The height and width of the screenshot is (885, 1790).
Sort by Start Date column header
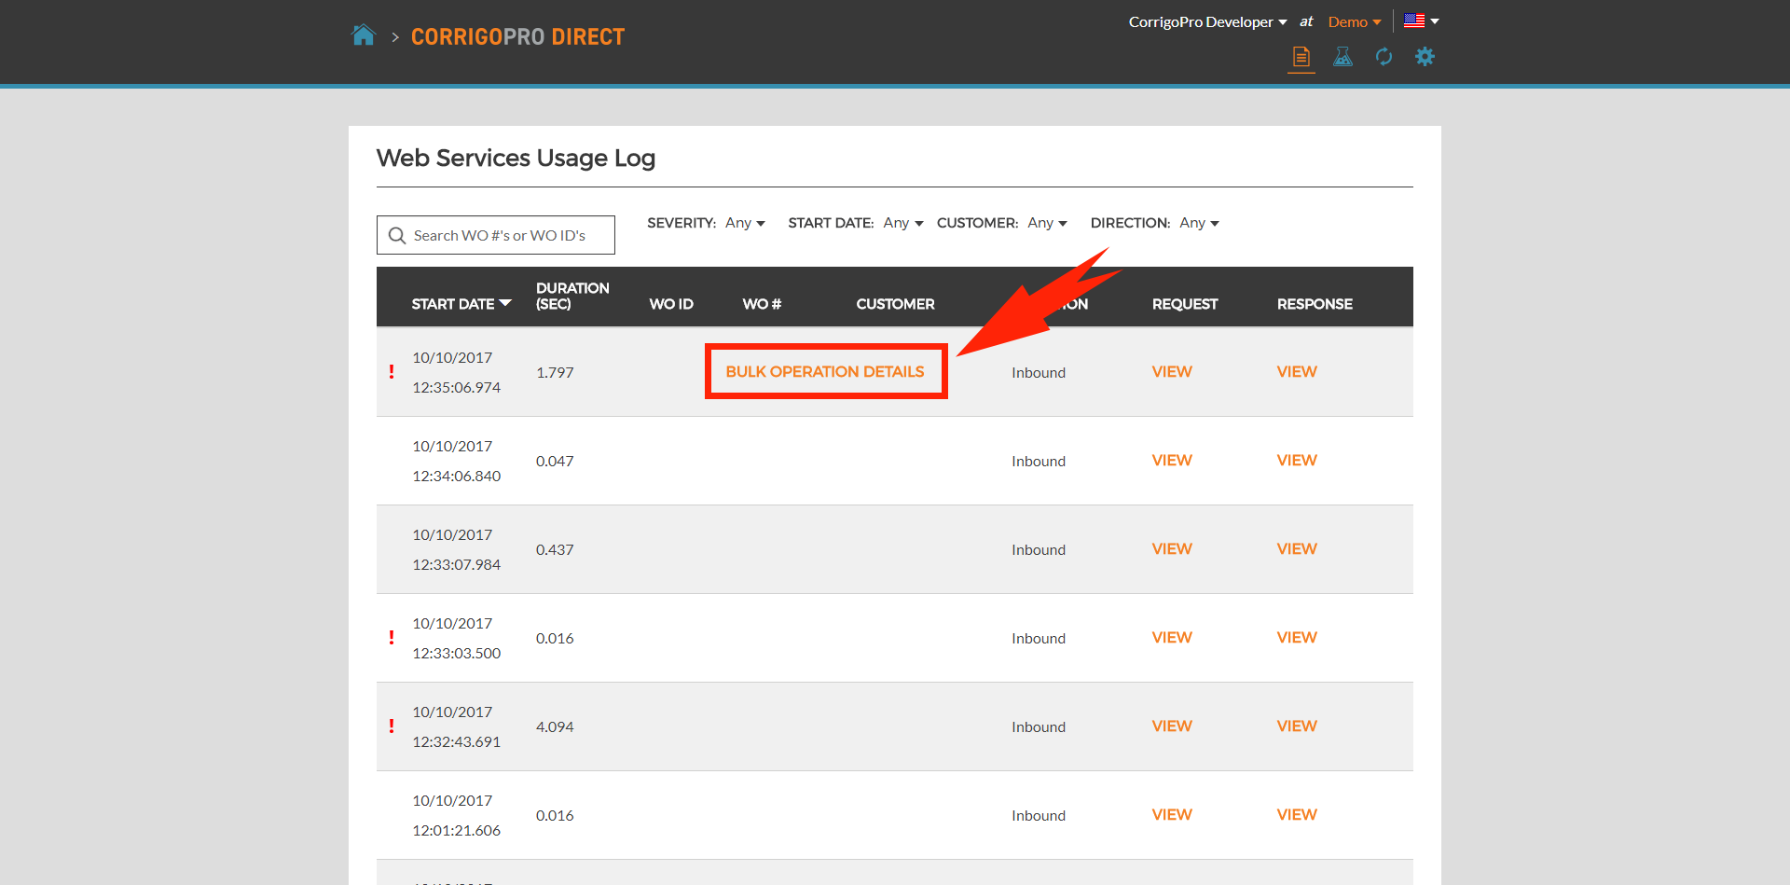click(x=461, y=304)
